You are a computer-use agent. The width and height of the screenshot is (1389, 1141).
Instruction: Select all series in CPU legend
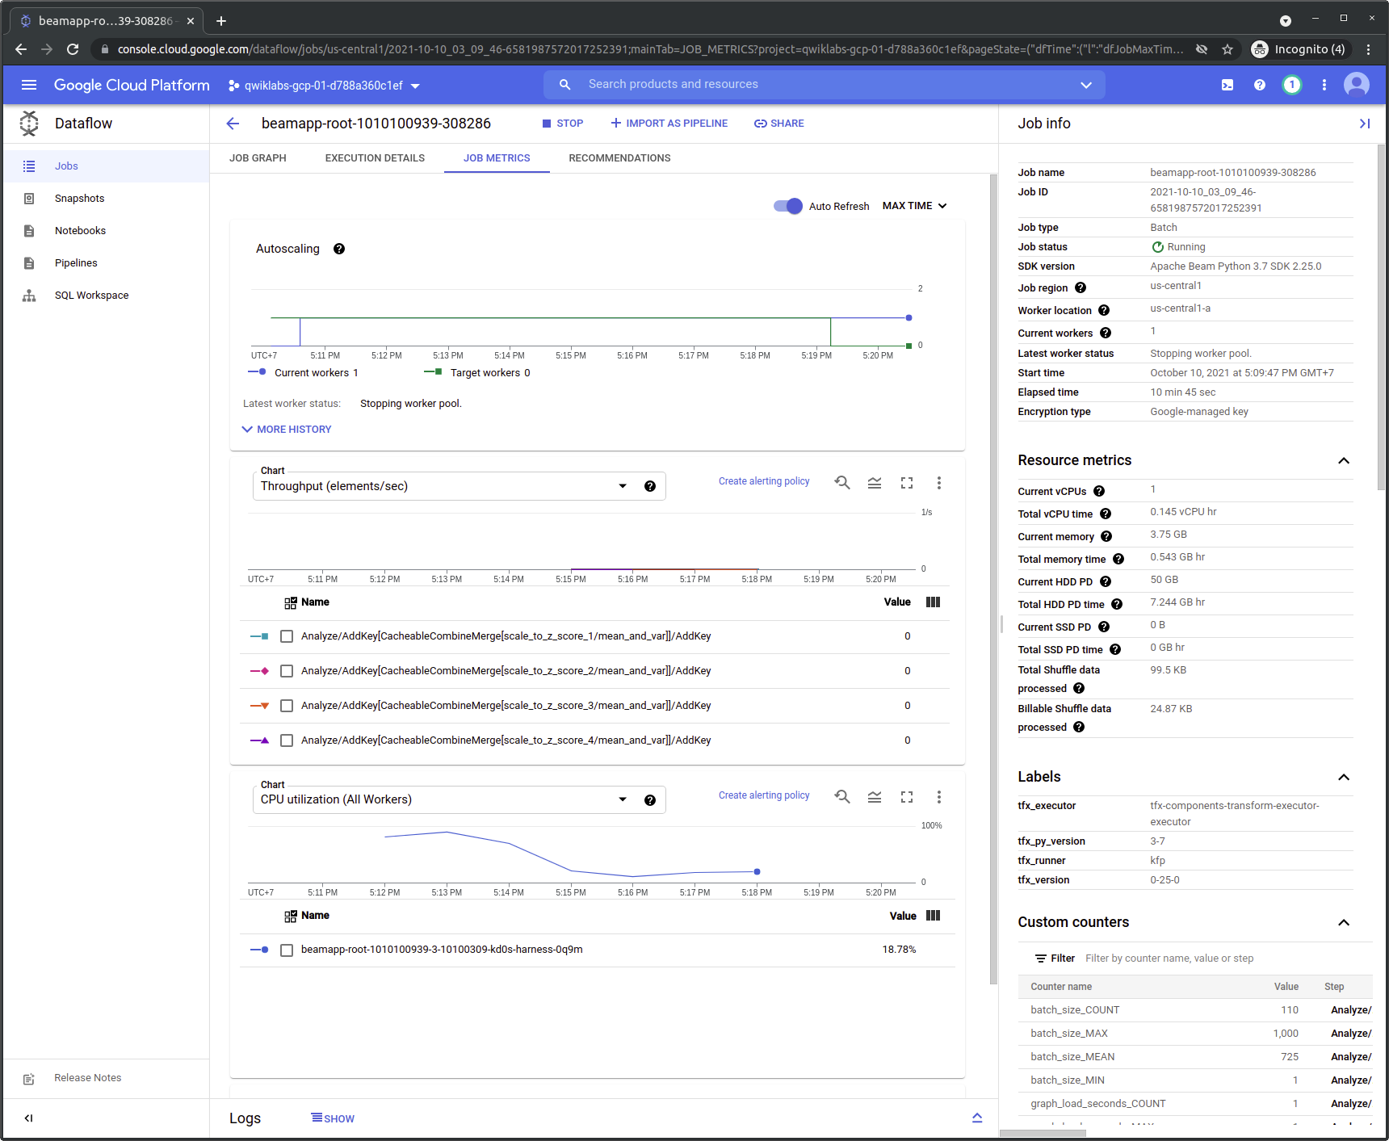[x=291, y=916]
